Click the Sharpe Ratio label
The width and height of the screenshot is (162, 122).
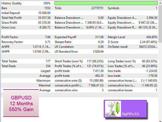(x=63, y=42)
